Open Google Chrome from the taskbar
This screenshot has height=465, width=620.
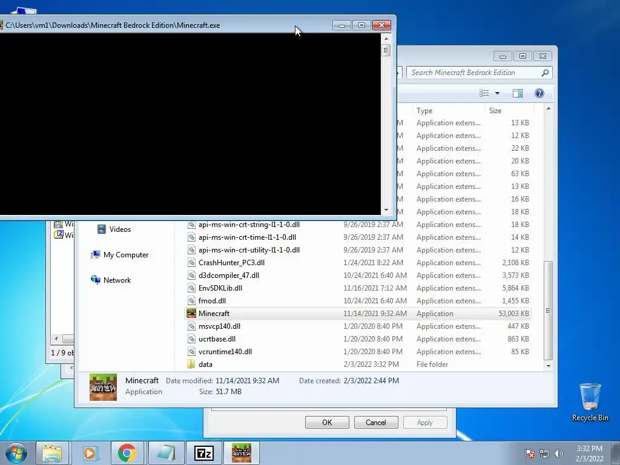click(127, 453)
